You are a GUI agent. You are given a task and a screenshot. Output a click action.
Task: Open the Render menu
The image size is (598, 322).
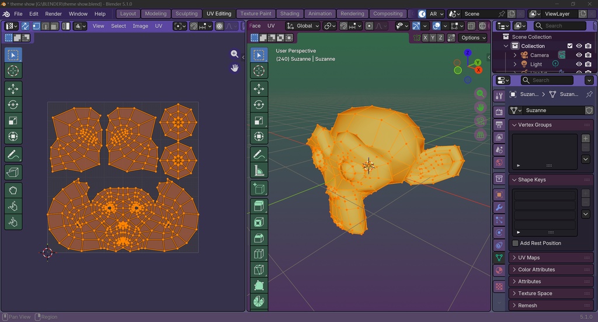coord(53,14)
